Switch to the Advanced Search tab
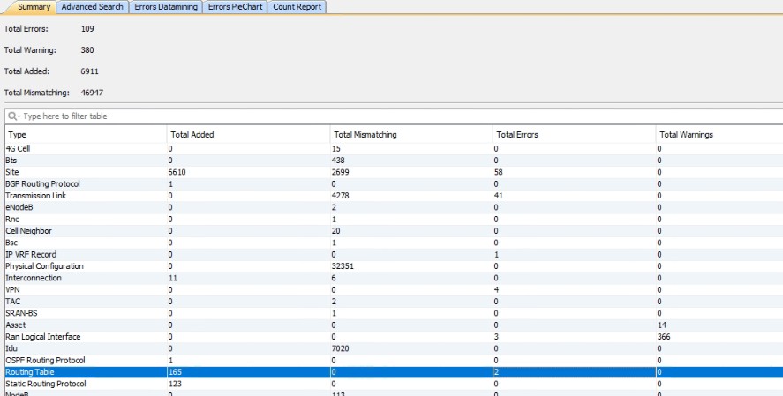Screen dimensions: 783x396 click(92, 7)
